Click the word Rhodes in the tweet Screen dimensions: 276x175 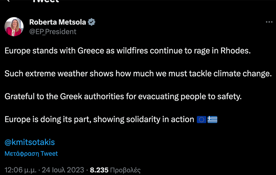tap(235, 51)
